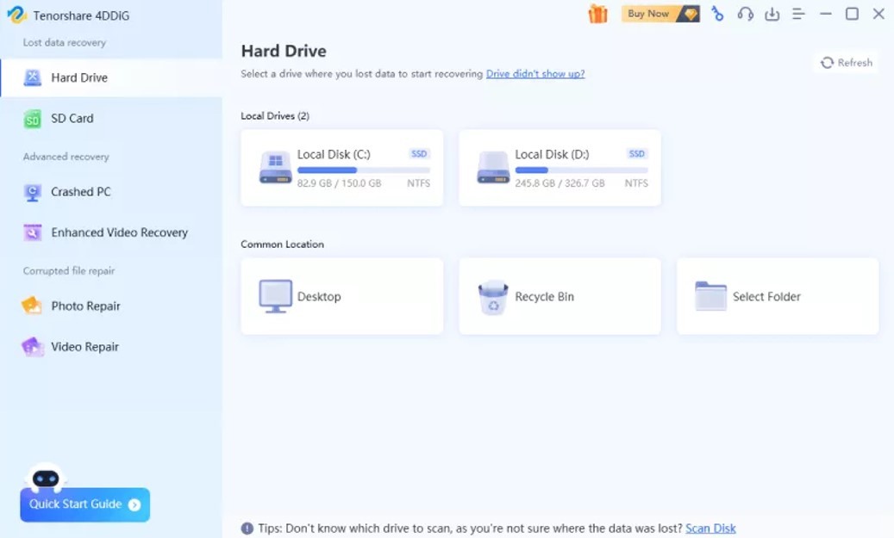Image resolution: width=894 pixels, height=538 pixels.
Task: Open Enhanced Video Recovery
Action: tap(119, 232)
